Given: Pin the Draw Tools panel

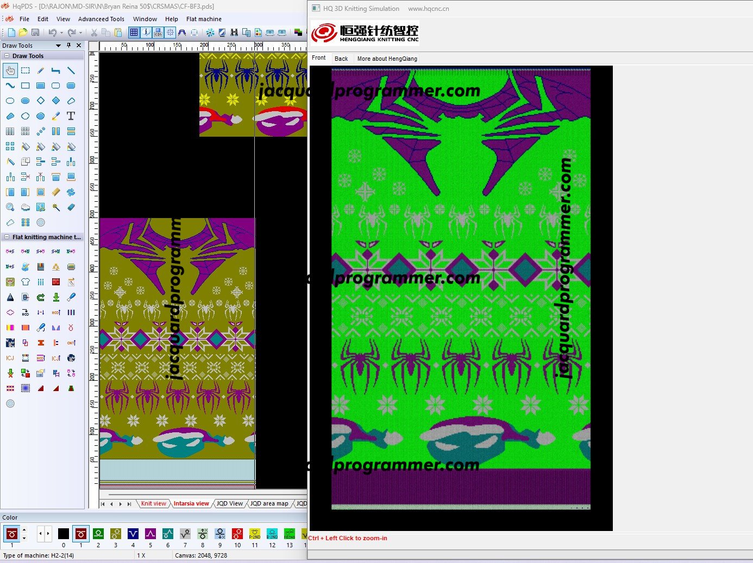Looking at the screenshot, I should 68,46.
